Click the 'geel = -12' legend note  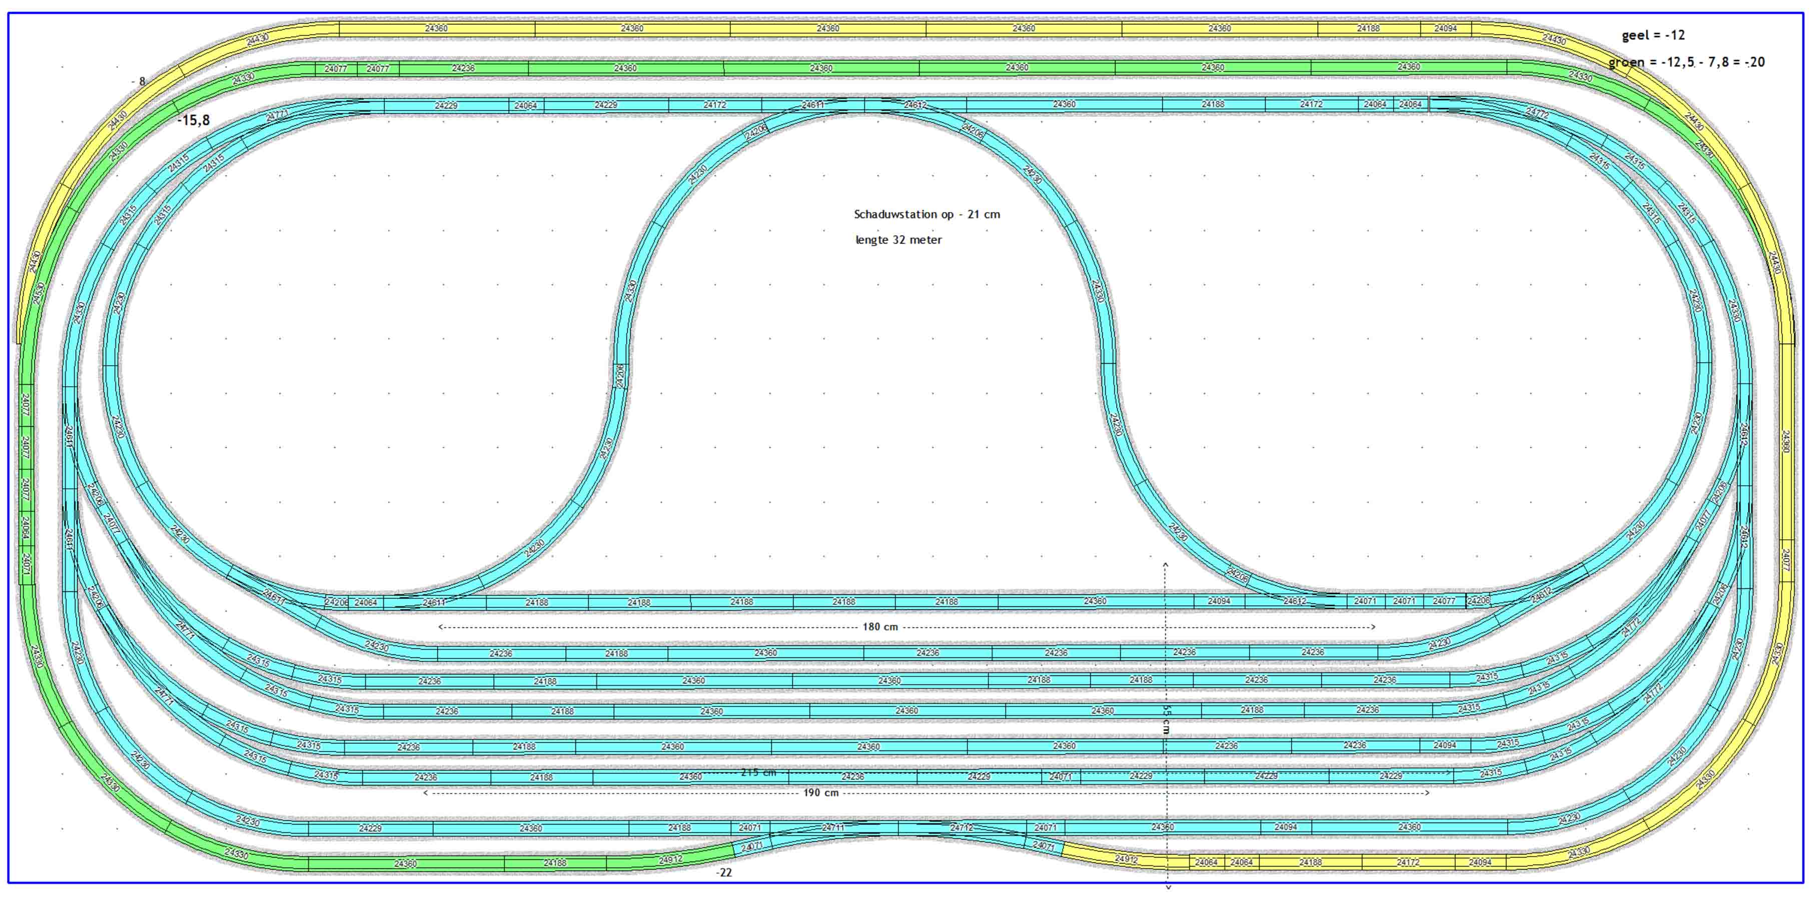pos(1653,35)
